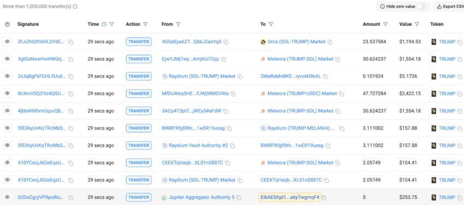
Task: Copy Raydium (TRUMP-MELANIA) To address
Action: 342,128
